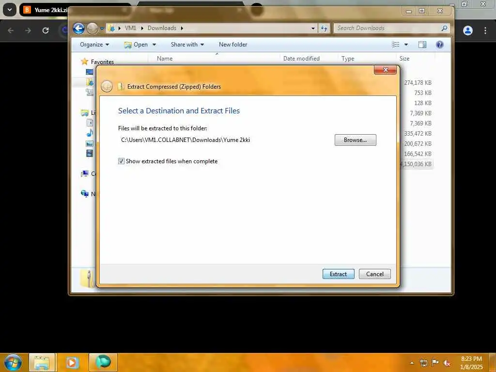Select Libraries icon in navigation pane
The height and width of the screenshot is (372, 496).
point(84,112)
